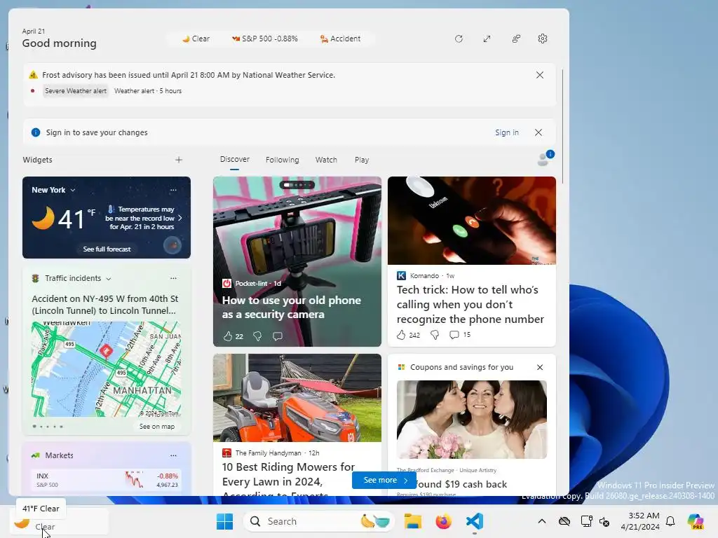The width and height of the screenshot is (718, 538).
Task: Select the S&P 500 -0.88% pill
Action: [265, 39]
